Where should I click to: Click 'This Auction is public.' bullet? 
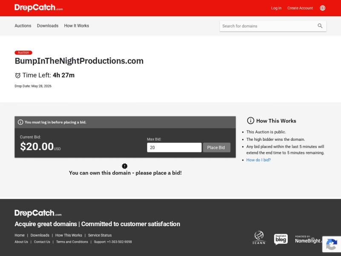[x=266, y=132]
